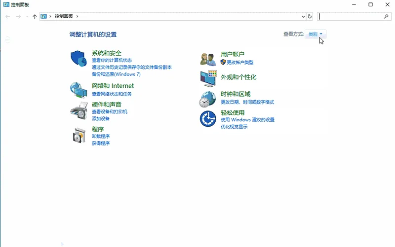Screen dimensions: 395x247
Task: Open the 时钟和区域 globe clock icon
Action: (x=207, y=99)
